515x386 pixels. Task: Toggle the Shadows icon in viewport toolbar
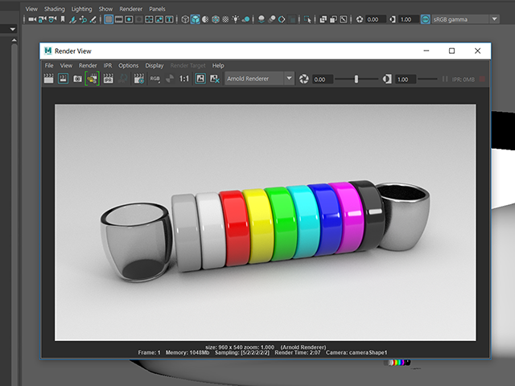[245, 19]
